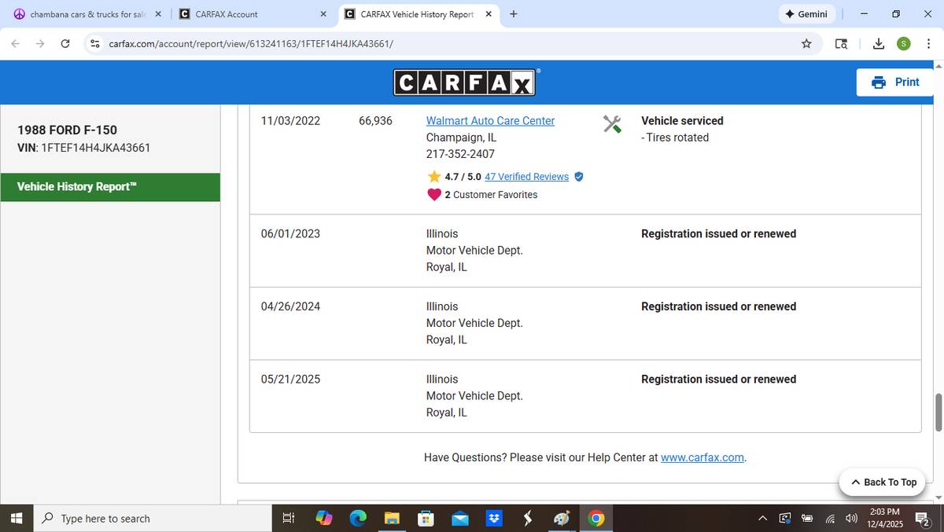The height and width of the screenshot is (532, 944).
Task: Click the Print button icon
Action: [x=878, y=83]
